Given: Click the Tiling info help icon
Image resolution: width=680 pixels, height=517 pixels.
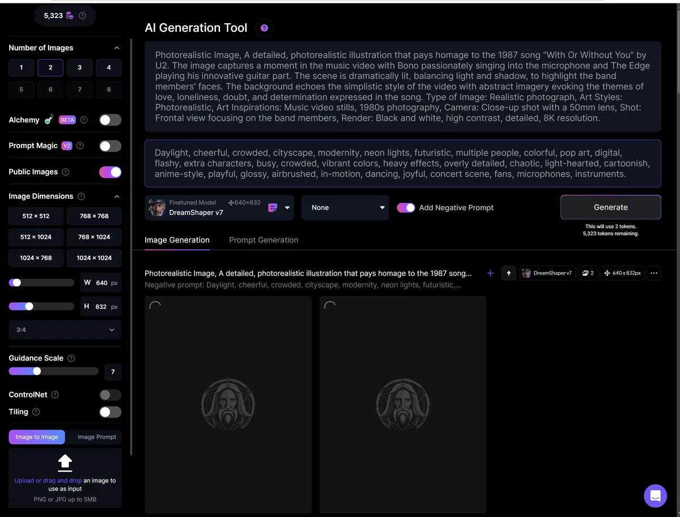Looking at the screenshot, I should 36,412.
